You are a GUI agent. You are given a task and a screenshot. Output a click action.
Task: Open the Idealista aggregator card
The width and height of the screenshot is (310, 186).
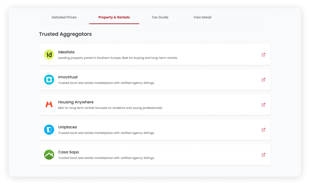coord(155,54)
